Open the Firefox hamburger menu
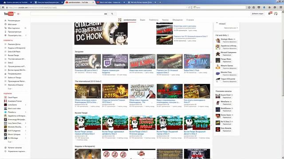Viewport: 284px width, 159px height. point(281,8)
